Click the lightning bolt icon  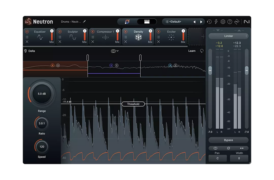(216, 22)
